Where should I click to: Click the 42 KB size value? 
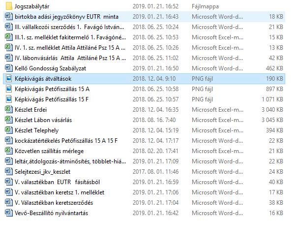(x=276, y=58)
